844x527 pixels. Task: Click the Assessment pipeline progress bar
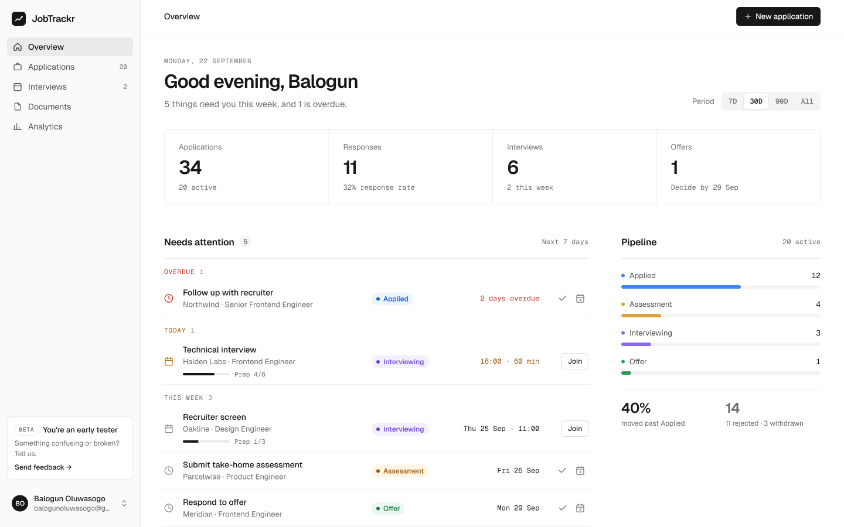click(x=721, y=316)
